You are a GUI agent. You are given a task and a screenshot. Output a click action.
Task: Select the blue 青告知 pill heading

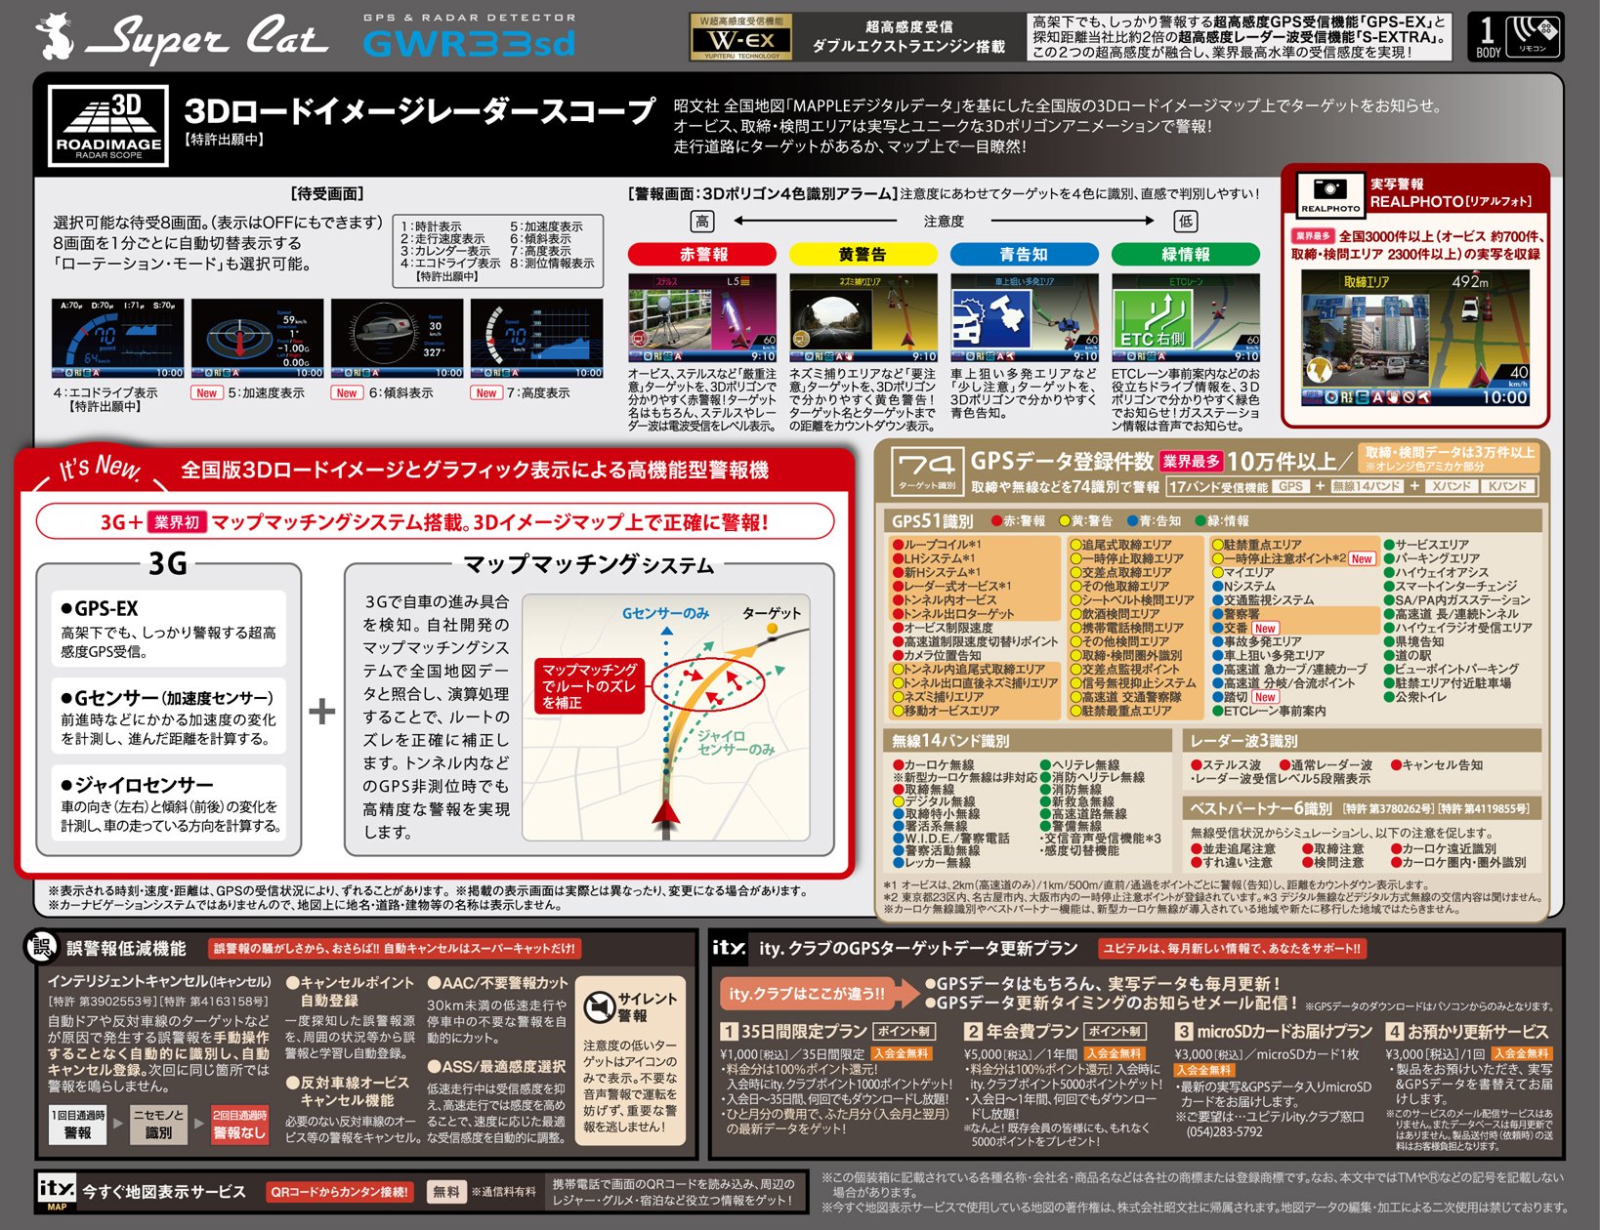[x=1023, y=255]
